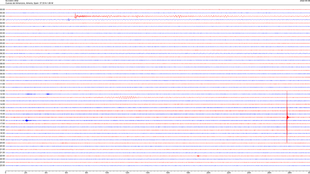Click the first blue burst on the 12:30 trace

[x=29, y=94]
